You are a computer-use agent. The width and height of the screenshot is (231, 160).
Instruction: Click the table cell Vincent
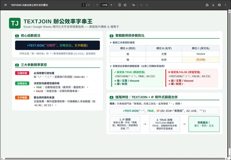click(201, 54)
